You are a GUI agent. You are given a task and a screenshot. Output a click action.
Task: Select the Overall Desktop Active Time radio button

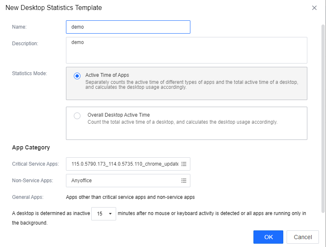coord(77,116)
